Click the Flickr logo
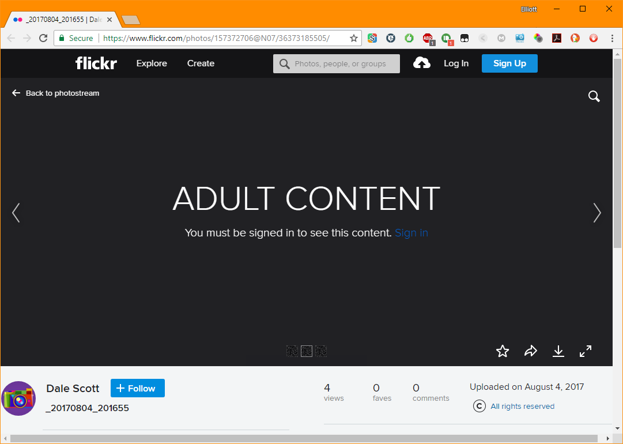 point(96,63)
